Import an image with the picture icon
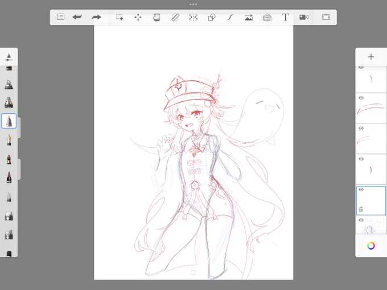This screenshot has width=387, height=290. coord(249,17)
